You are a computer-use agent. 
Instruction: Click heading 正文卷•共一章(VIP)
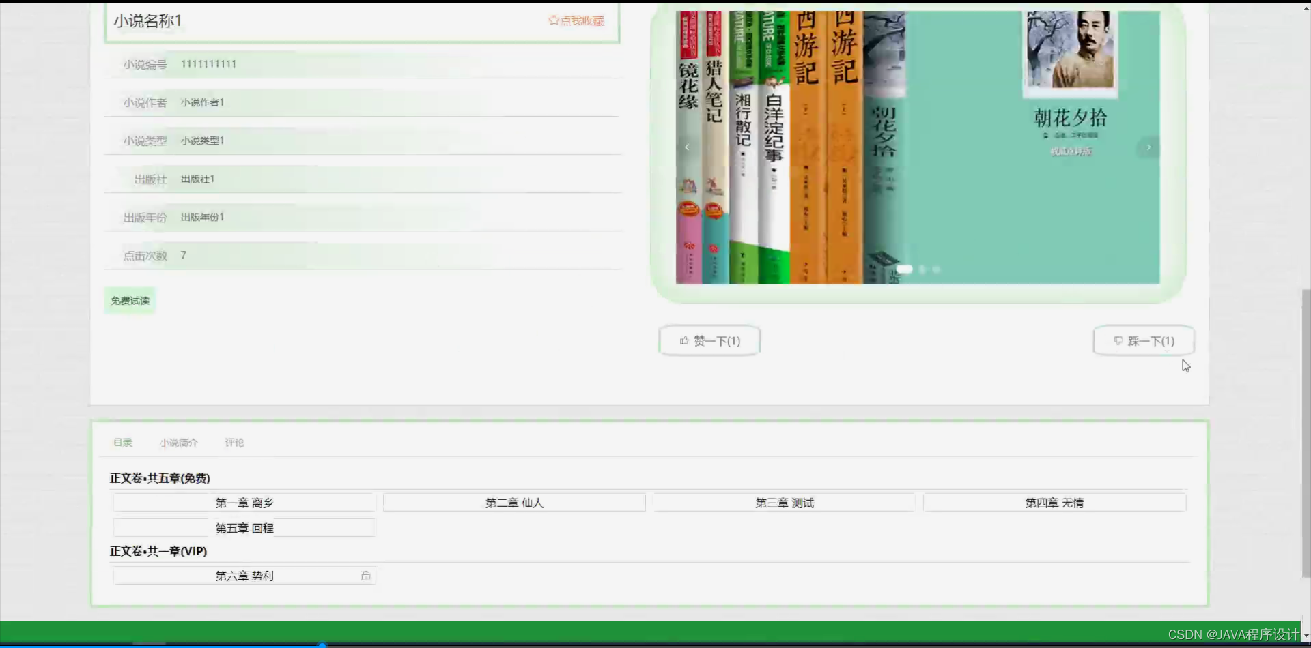point(158,551)
